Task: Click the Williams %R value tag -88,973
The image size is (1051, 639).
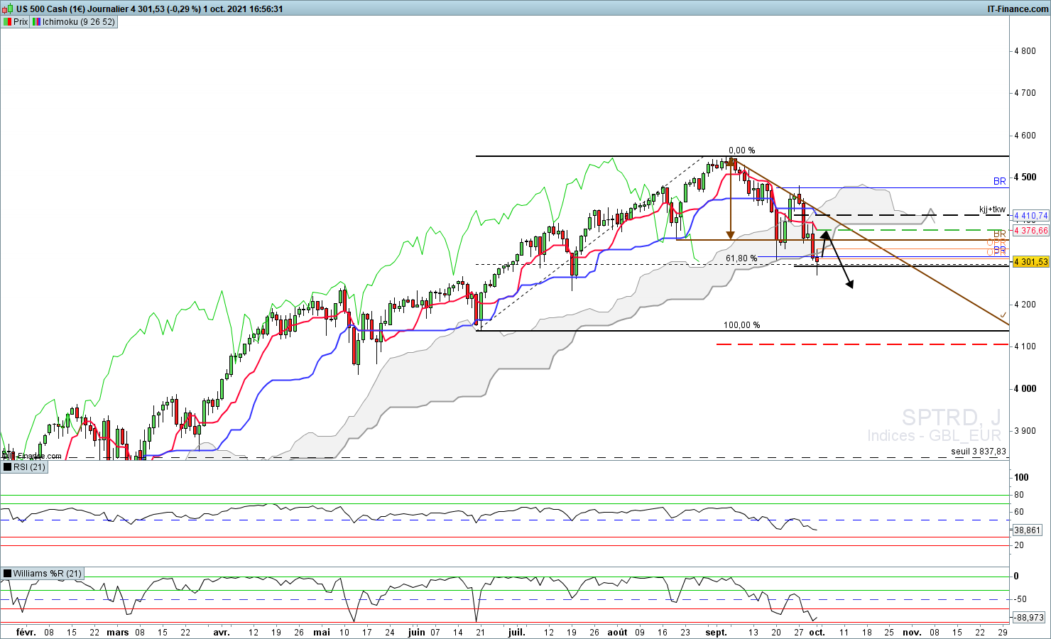Action: [1028, 618]
